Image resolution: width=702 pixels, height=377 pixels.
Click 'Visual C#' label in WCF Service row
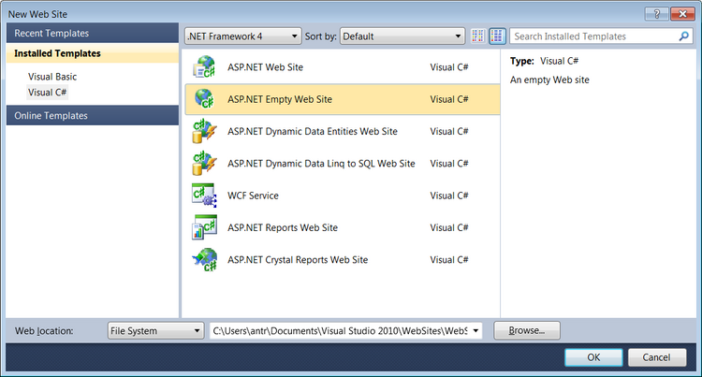pyautogui.click(x=449, y=196)
